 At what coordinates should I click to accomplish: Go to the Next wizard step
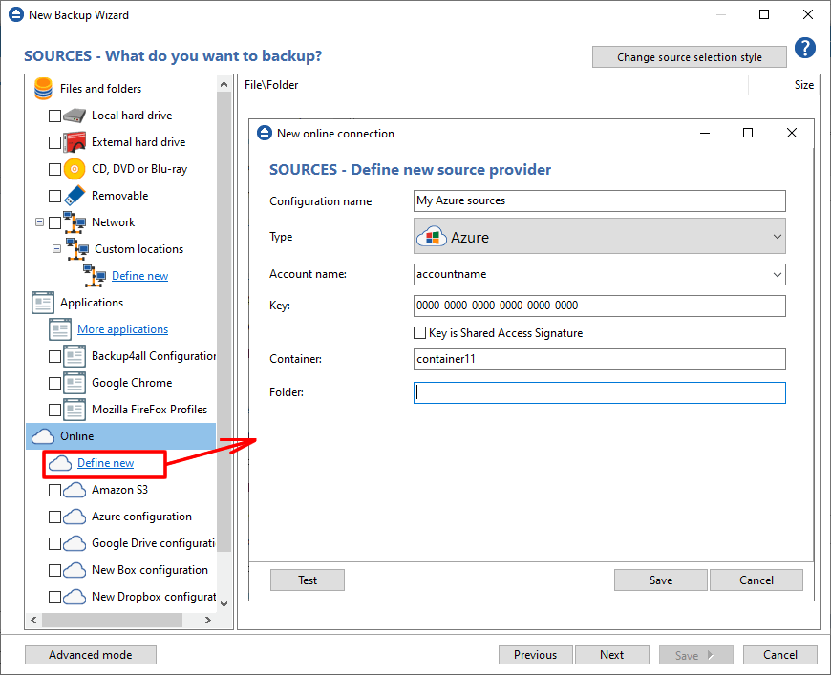click(612, 655)
